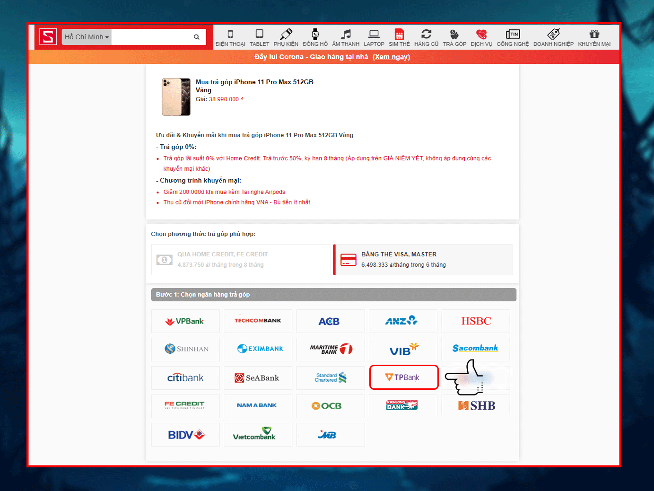Open the Công Nghệ news section

[x=513, y=38]
